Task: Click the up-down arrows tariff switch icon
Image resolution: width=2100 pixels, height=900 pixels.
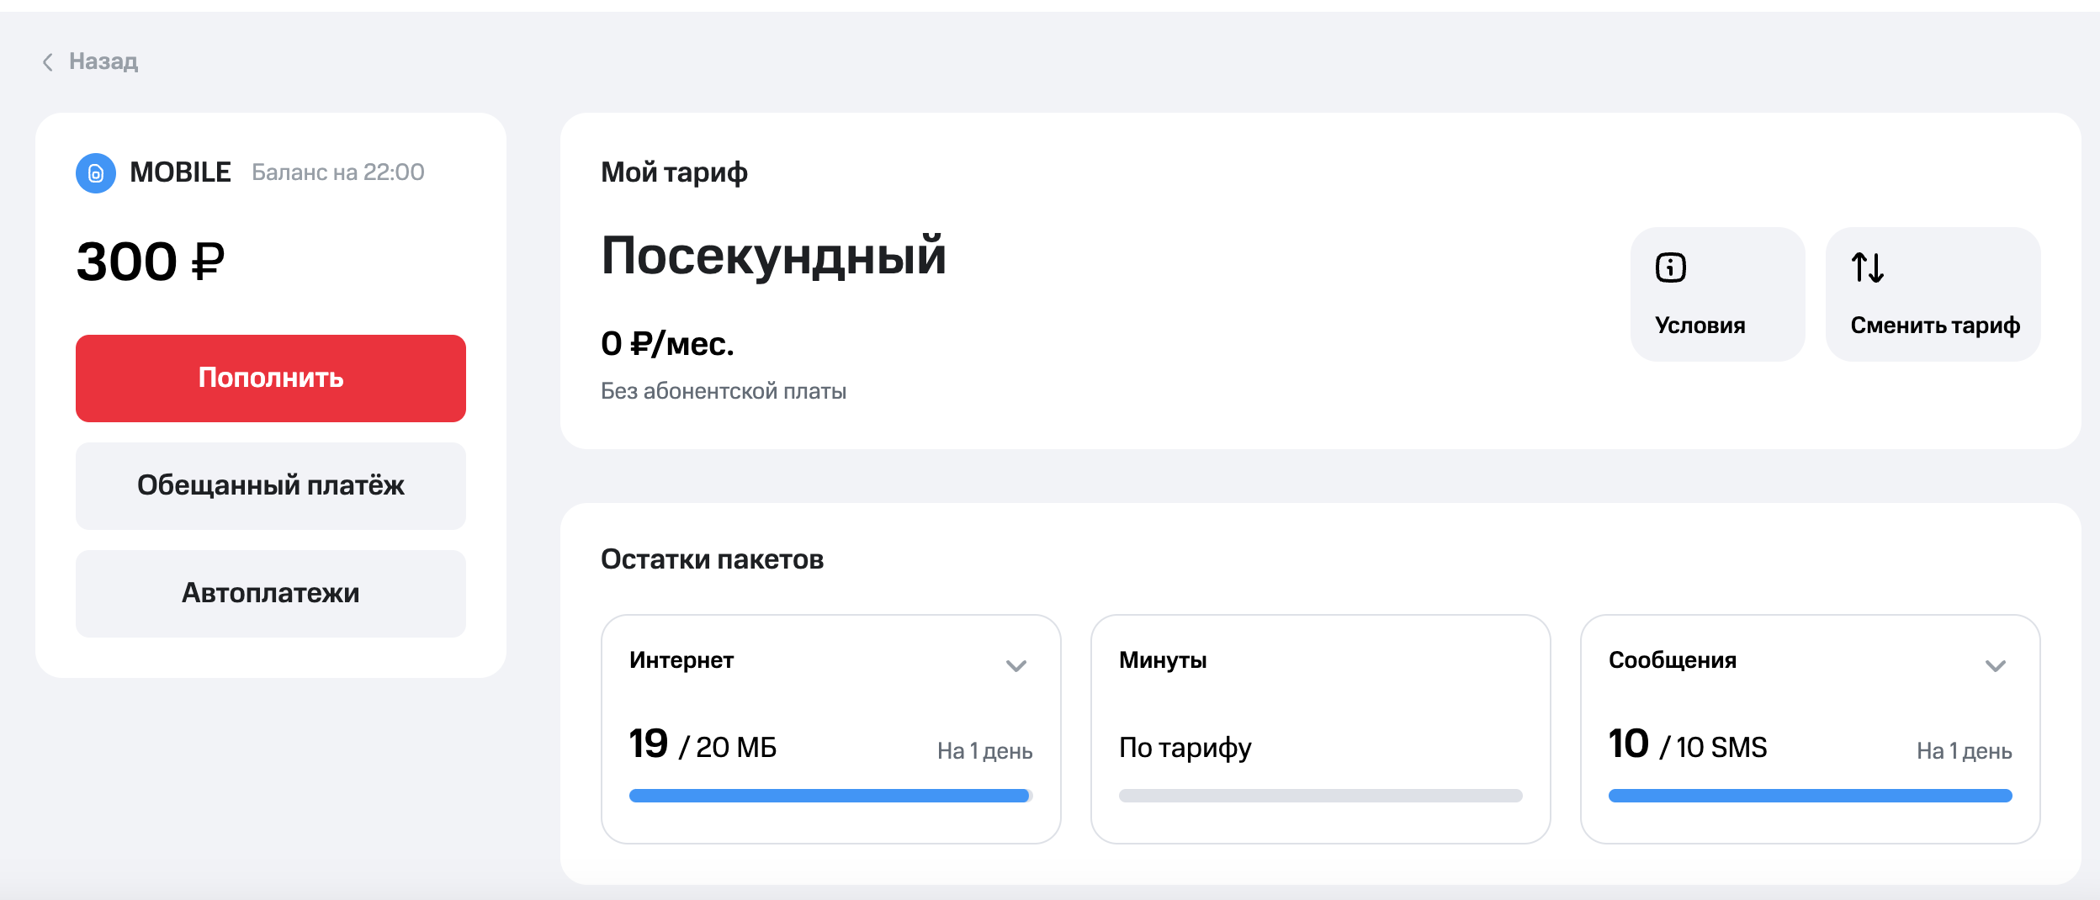Action: [x=1867, y=267]
